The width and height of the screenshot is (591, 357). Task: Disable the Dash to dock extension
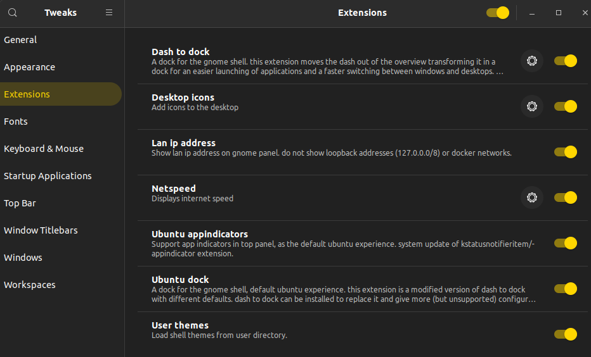[x=566, y=61]
